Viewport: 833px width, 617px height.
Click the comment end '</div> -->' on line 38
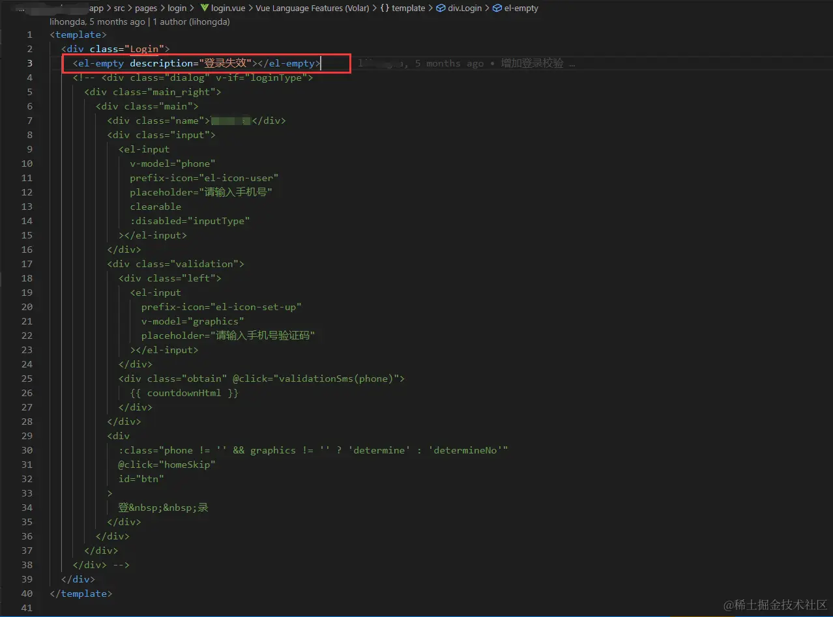point(101,565)
